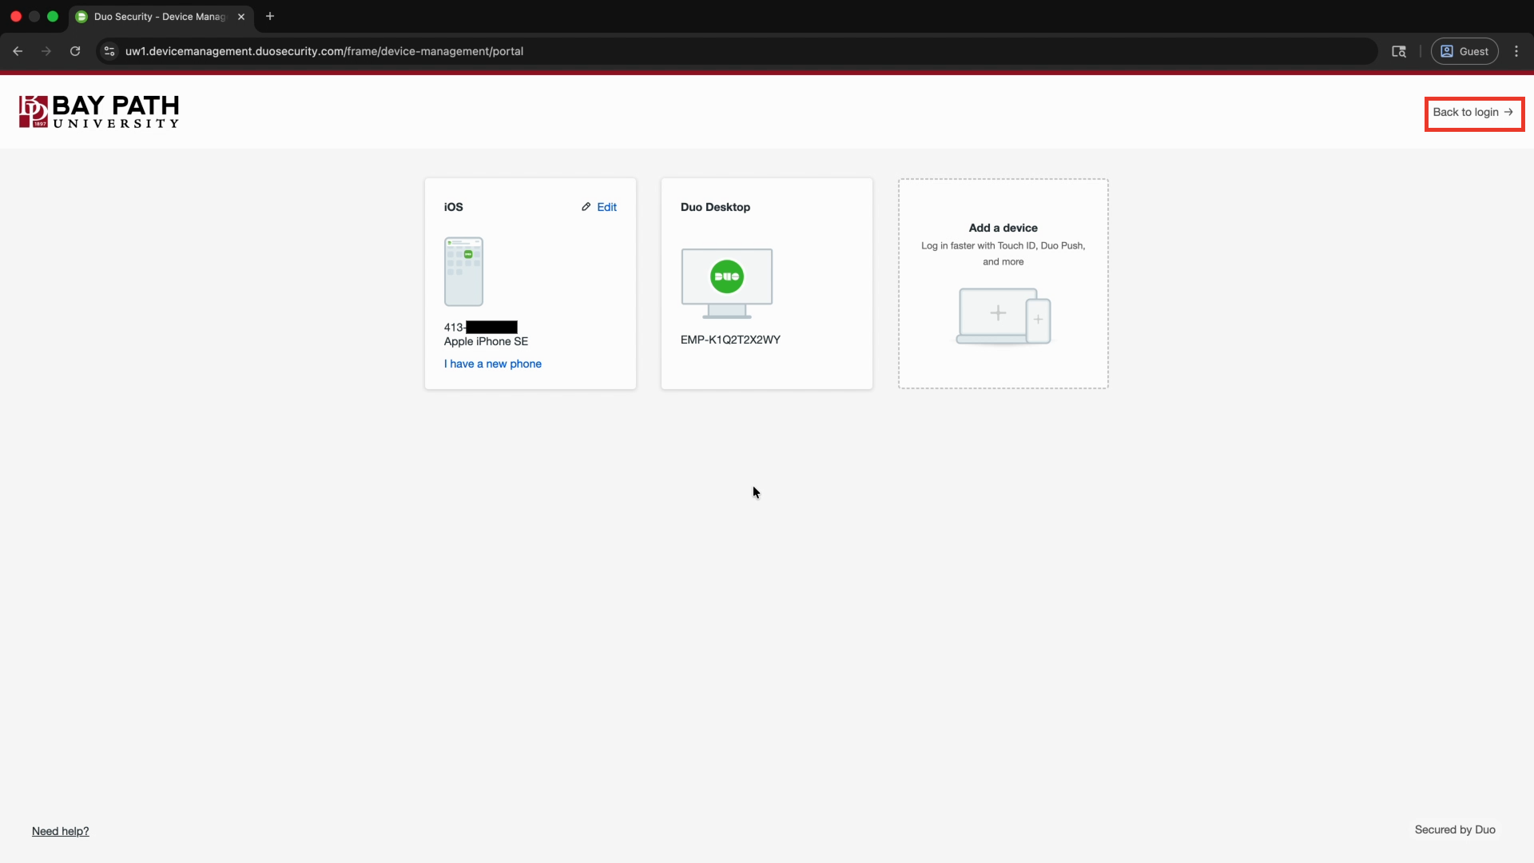
Task: Click the address bar URL
Action: coord(324,51)
